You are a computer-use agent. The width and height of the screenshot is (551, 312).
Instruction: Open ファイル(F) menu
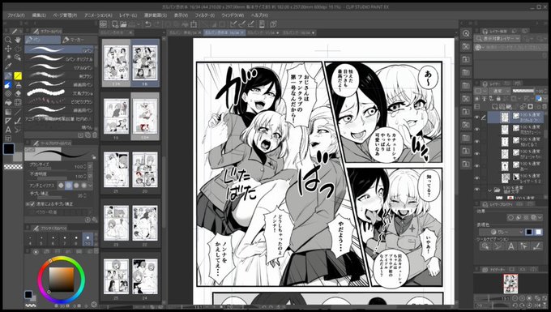click(x=16, y=15)
